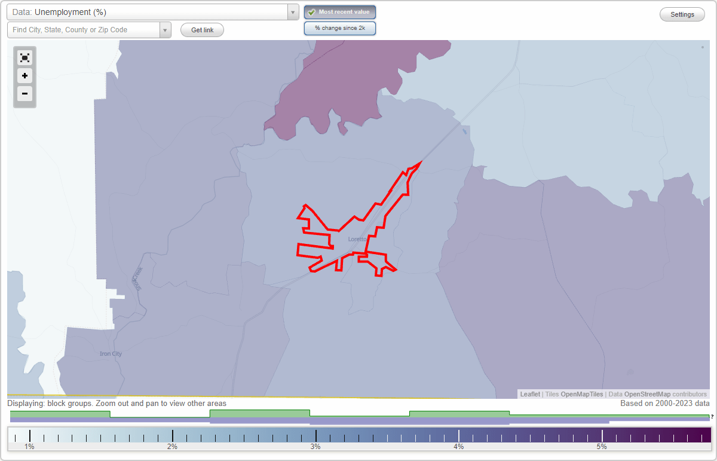
Task: Click the Get link button
Action: point(202,30)
